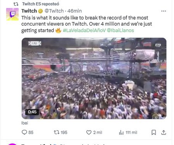The image size is (174, 145).
Task: Click the 195 repost count
Action: click(64, 133)
